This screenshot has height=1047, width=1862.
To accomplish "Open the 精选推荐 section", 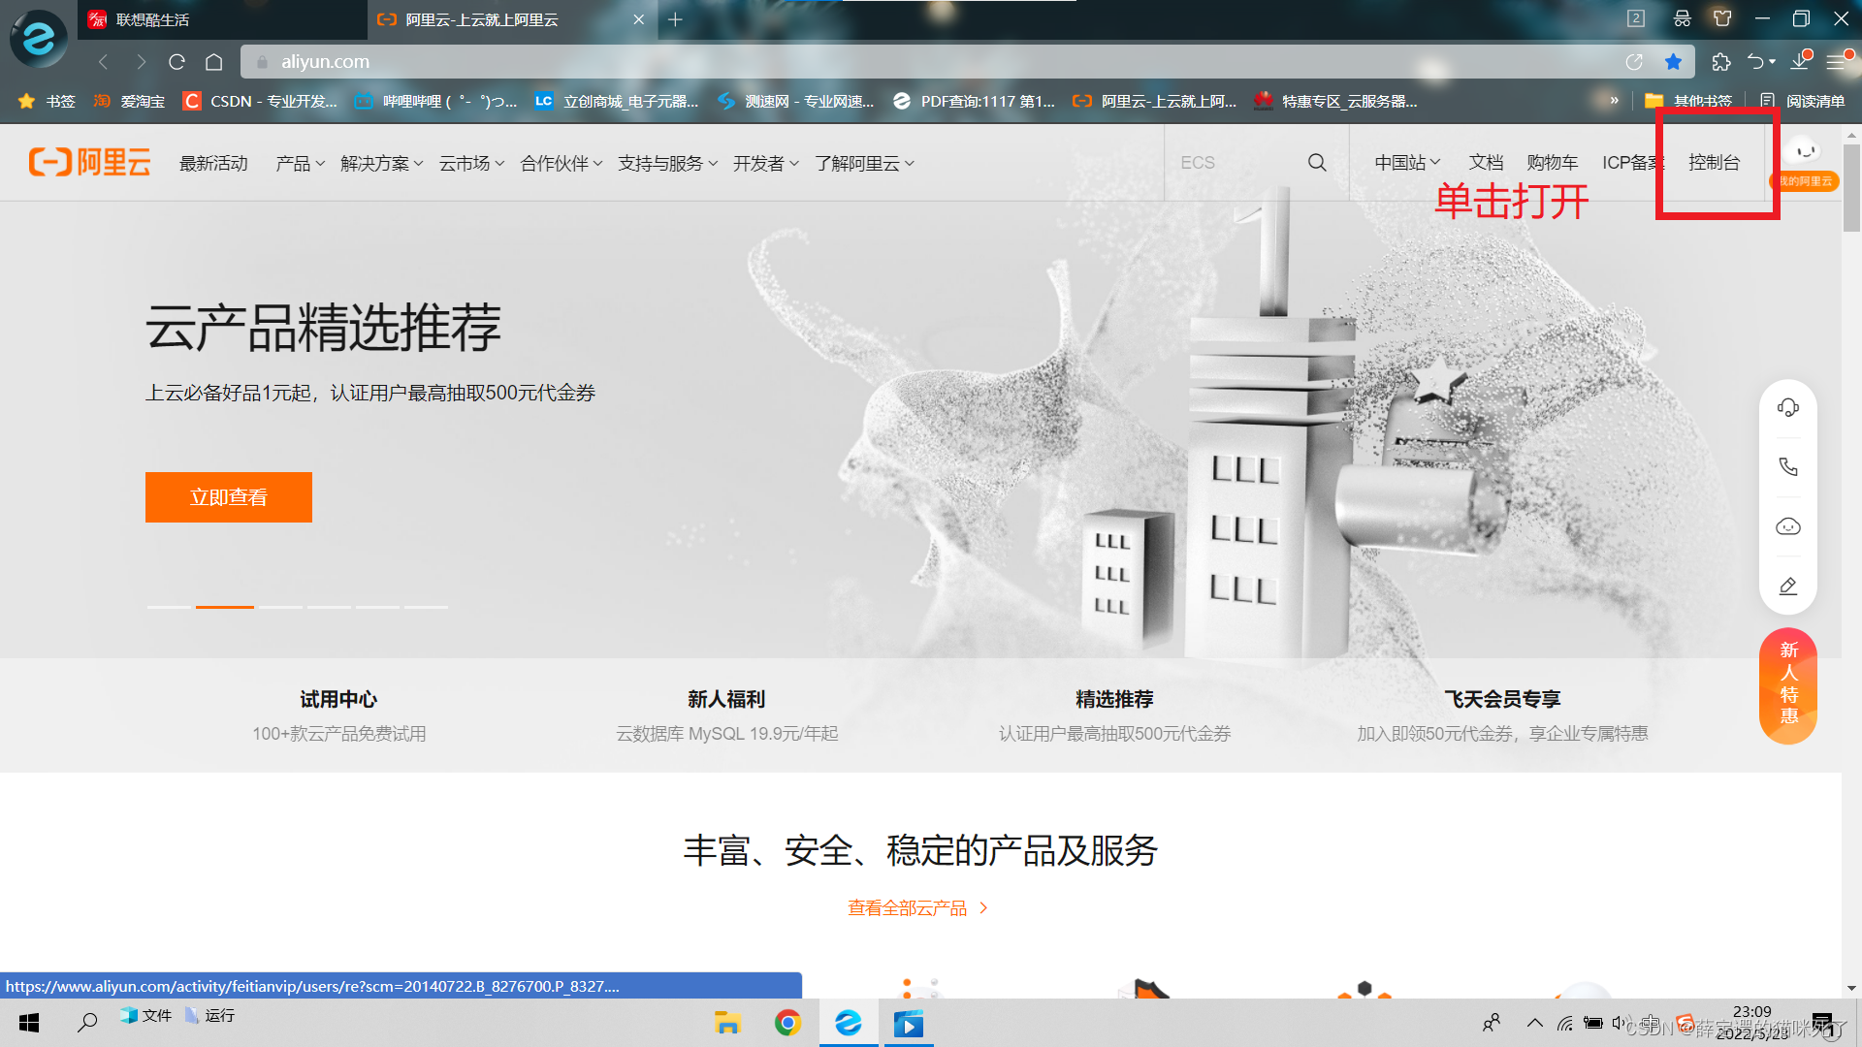I will (1114, 714).
